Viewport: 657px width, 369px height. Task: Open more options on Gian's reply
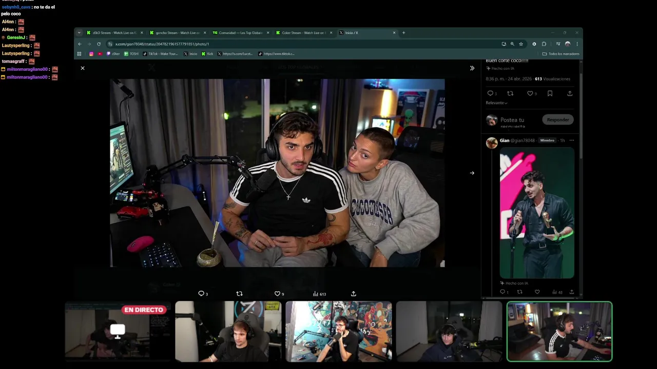point(572,140)
